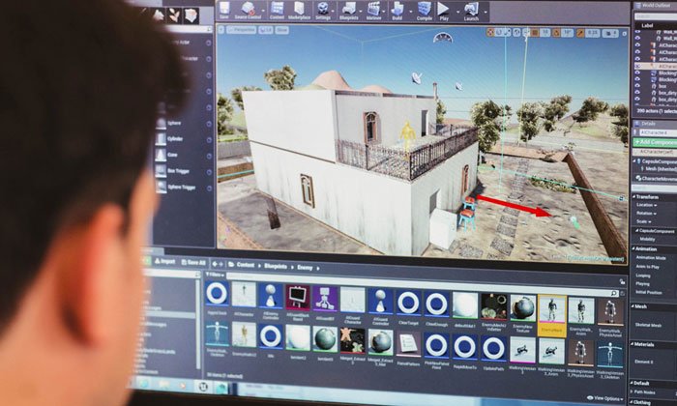
Task: Collapse the Animation section in Details
Action: [x=633, y=249]
